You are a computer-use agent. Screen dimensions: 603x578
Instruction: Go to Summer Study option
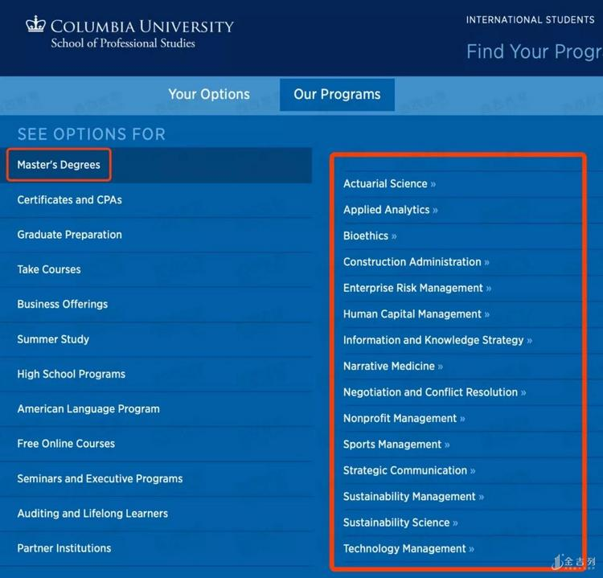click(x=53, y=339)
